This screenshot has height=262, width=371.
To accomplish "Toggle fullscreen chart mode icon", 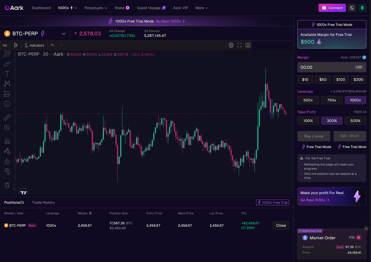I will [x=240, y=45].
